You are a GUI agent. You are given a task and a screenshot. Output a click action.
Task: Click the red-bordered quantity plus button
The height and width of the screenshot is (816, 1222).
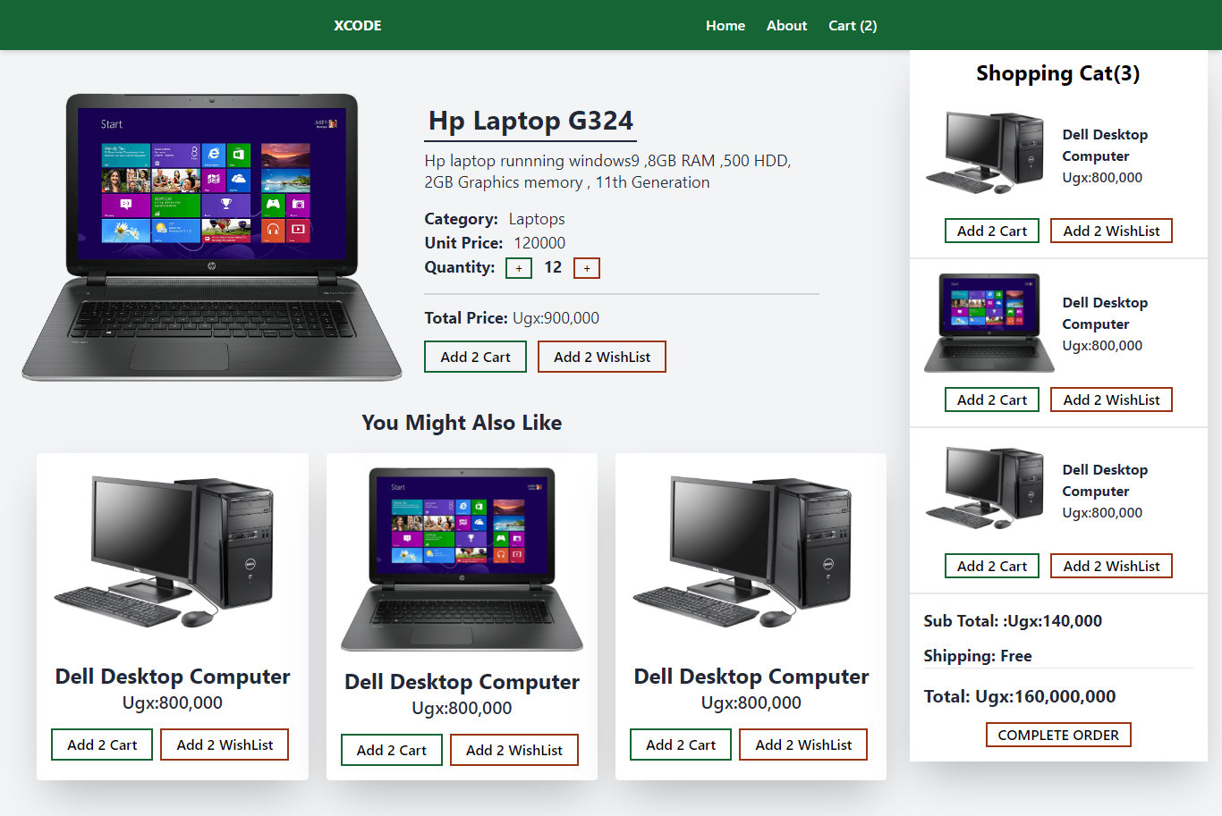click(x=587, y=268)
